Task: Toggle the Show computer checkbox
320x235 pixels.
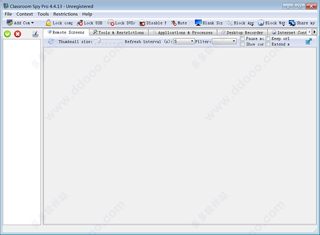Action: [x=242, y=44]
